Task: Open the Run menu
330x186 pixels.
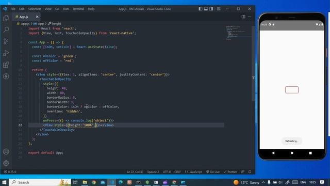Action: [x=66, y=9]
